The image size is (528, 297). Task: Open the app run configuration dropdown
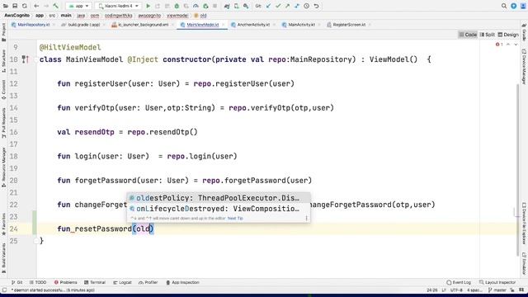(78, 6)
